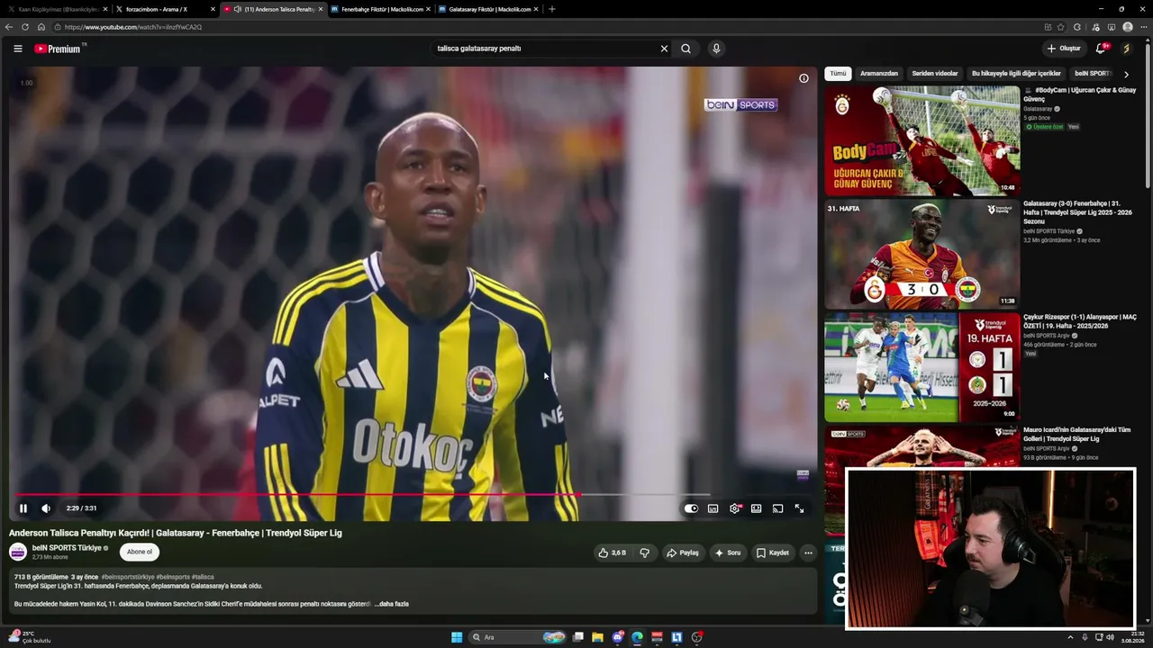Pause the video playback
The width and height of the screenshot is (1153, 648).
[x=23, y=508]
